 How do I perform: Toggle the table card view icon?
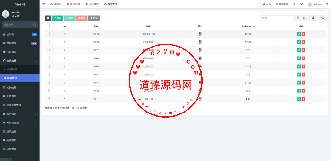pos(298,18)
